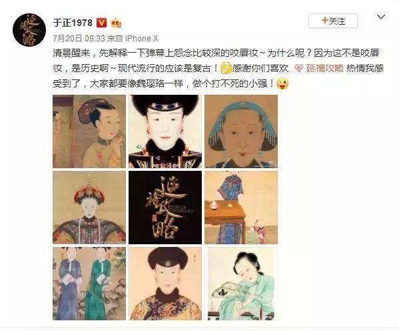Click the grinning emoji ending the post
This screenshot has width=399, height=331.
pos(282,83)
